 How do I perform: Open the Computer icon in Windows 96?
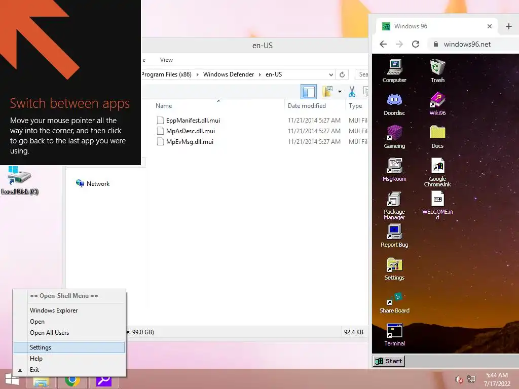(394, 70)
